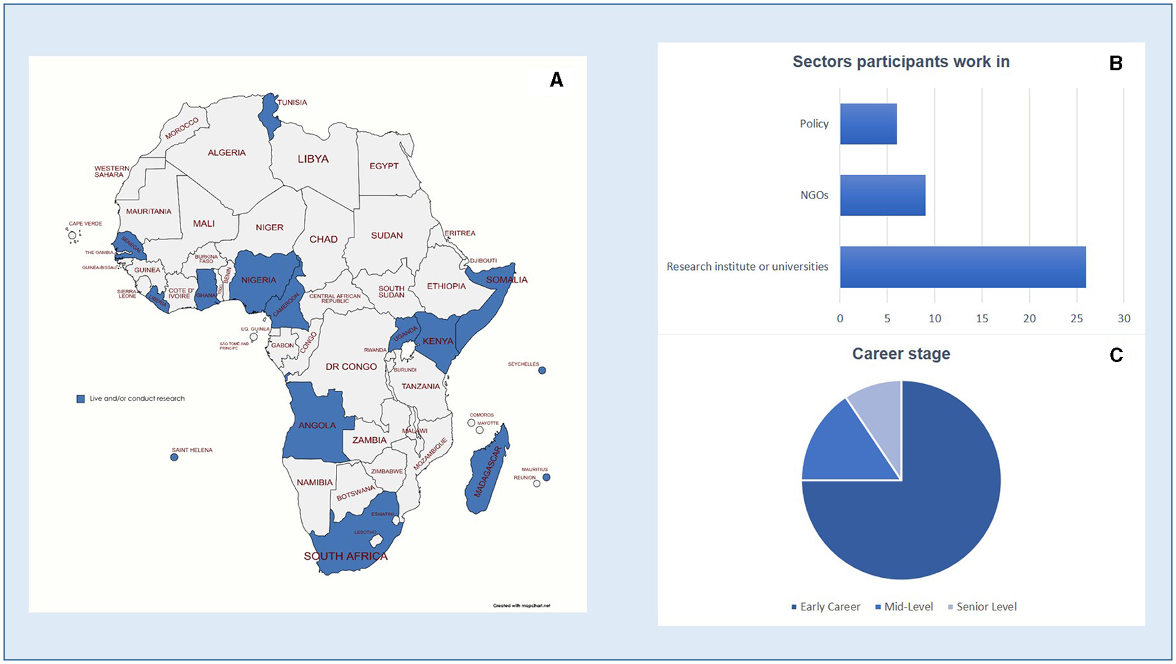
Task: Click the Senior Level legend swatch
Action: 950,607
